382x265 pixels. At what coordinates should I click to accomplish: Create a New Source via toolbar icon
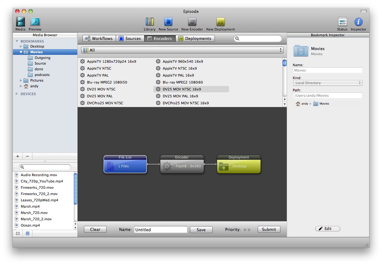click(x=168, y=22)
